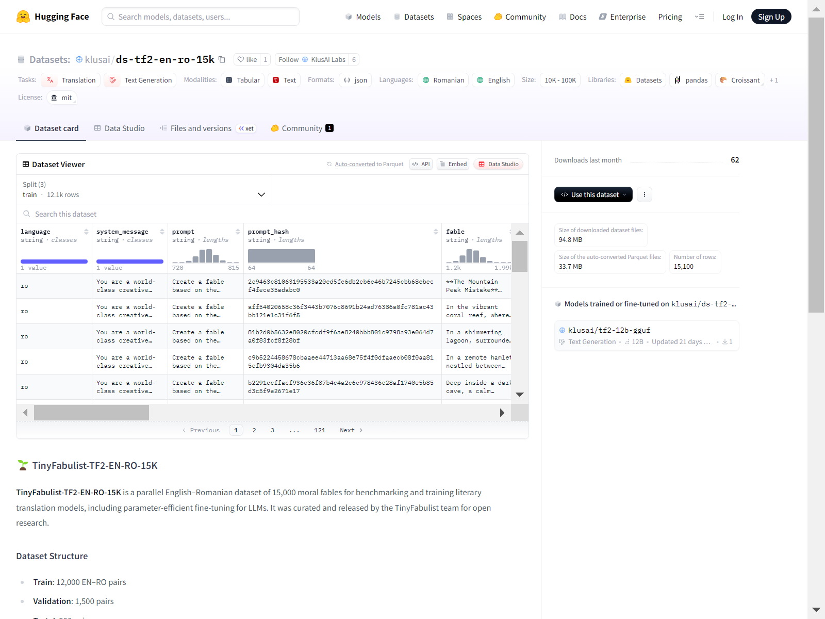Sort by the prompt column
Viewport: 825px width, 619px height.
click(x=238, y=232)
